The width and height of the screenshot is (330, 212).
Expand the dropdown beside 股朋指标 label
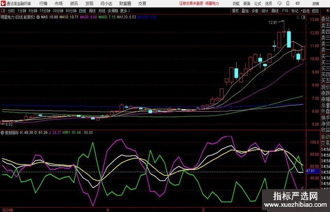pyautogui.click(x=2, y=132)
